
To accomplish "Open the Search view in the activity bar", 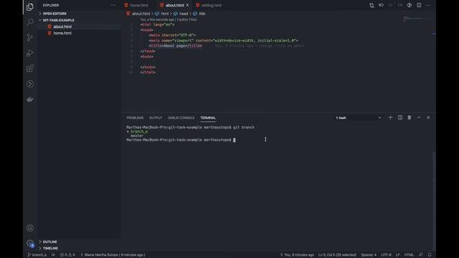I will pos(30,22).
